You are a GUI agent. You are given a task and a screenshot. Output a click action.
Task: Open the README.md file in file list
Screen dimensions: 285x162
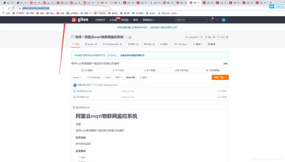point(82,97)
